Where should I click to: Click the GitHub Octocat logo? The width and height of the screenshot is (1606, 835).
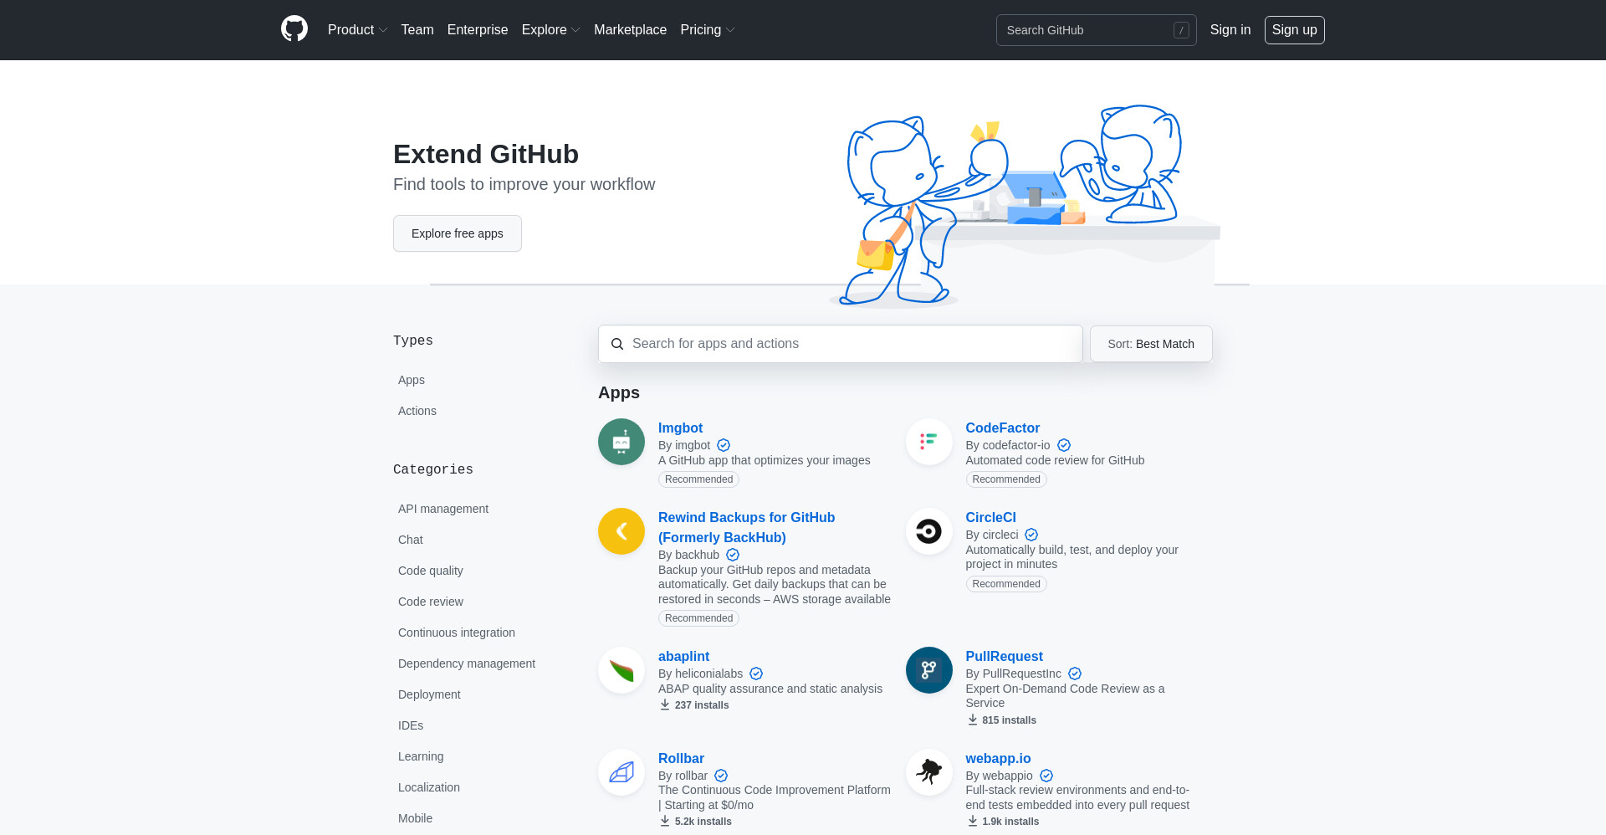pos(294,29)
